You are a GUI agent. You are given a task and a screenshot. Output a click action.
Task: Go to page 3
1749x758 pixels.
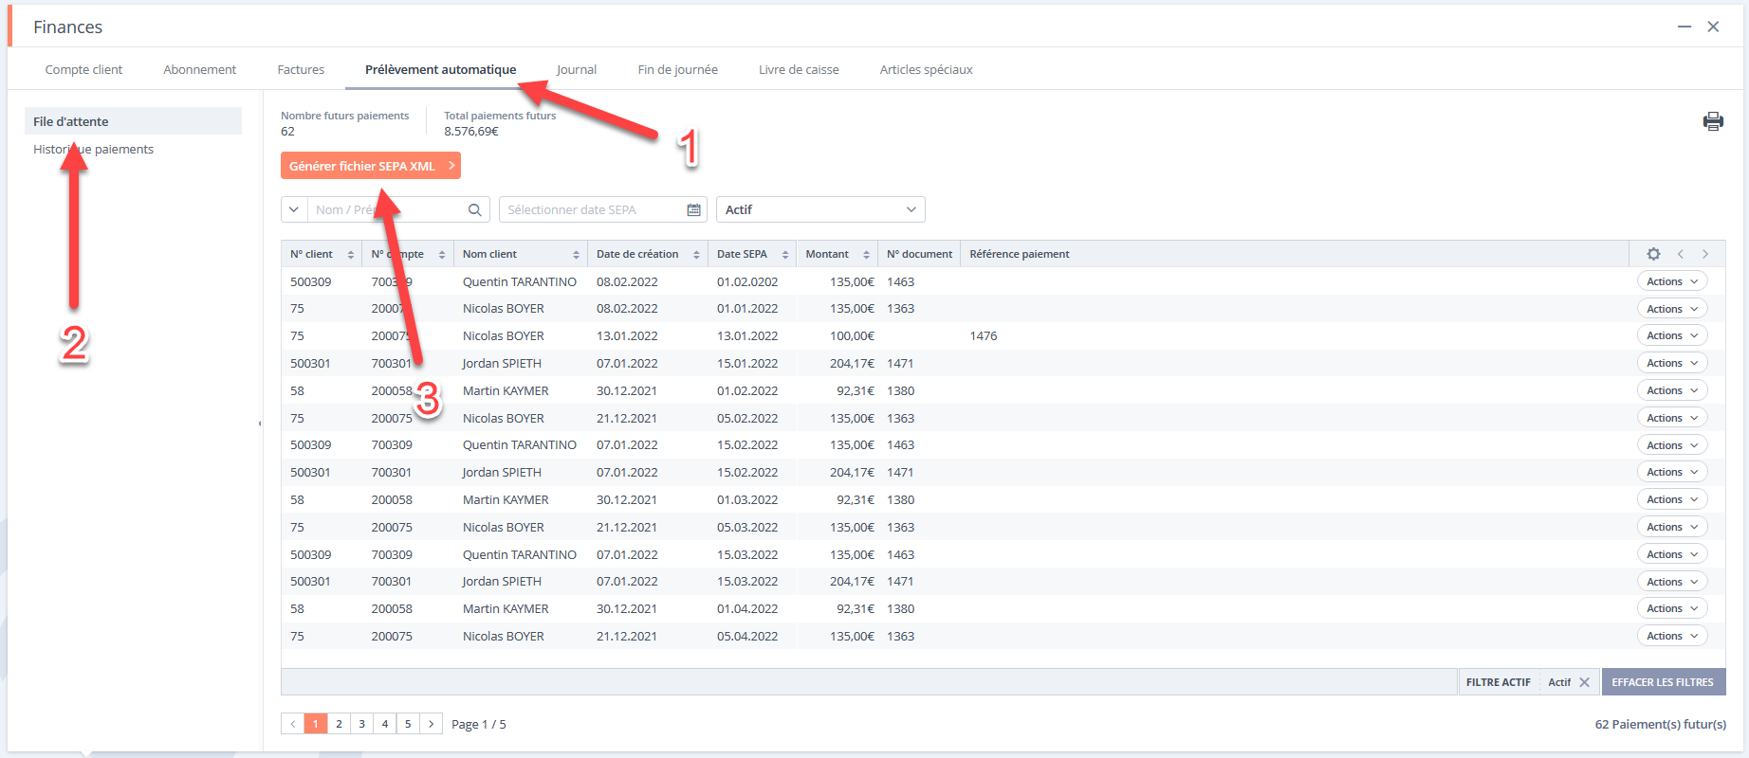click(x=361, y=724)
